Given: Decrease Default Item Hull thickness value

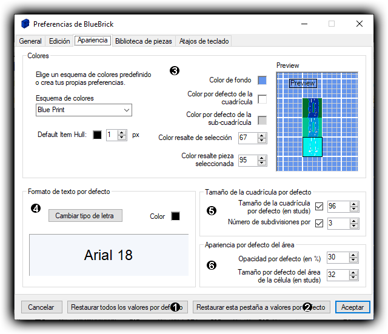Looking at the screenshot, I should pyautogui.click(x=121, y=138).
